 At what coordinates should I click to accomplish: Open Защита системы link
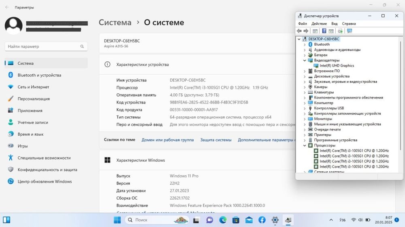[216, 140]
